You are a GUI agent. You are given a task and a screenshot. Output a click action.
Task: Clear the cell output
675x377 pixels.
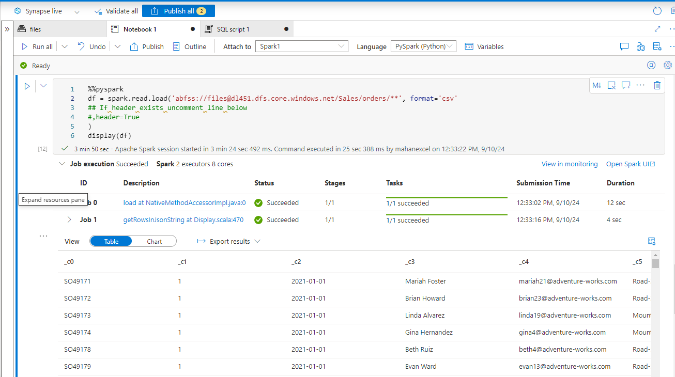click(x=611, y=85)
